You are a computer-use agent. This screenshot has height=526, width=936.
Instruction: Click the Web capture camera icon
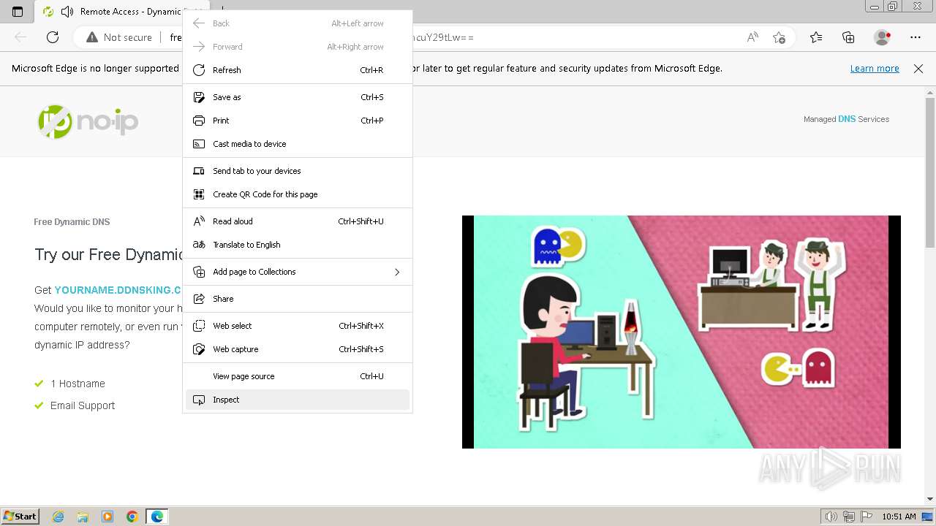tap(198, 349)
